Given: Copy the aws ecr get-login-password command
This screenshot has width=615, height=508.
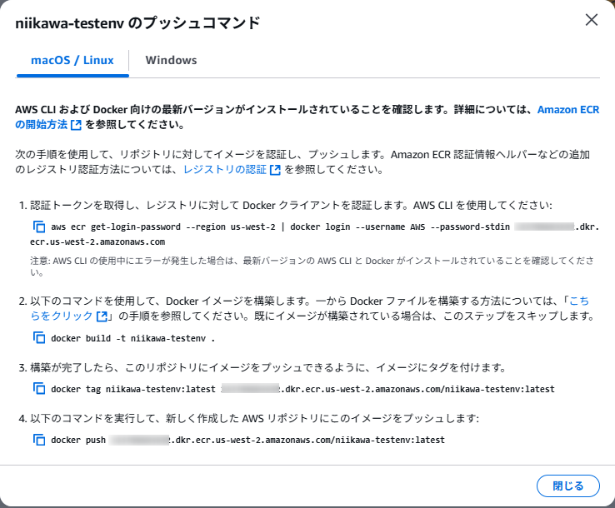Looking at the screenshot, I should (39, 227).
